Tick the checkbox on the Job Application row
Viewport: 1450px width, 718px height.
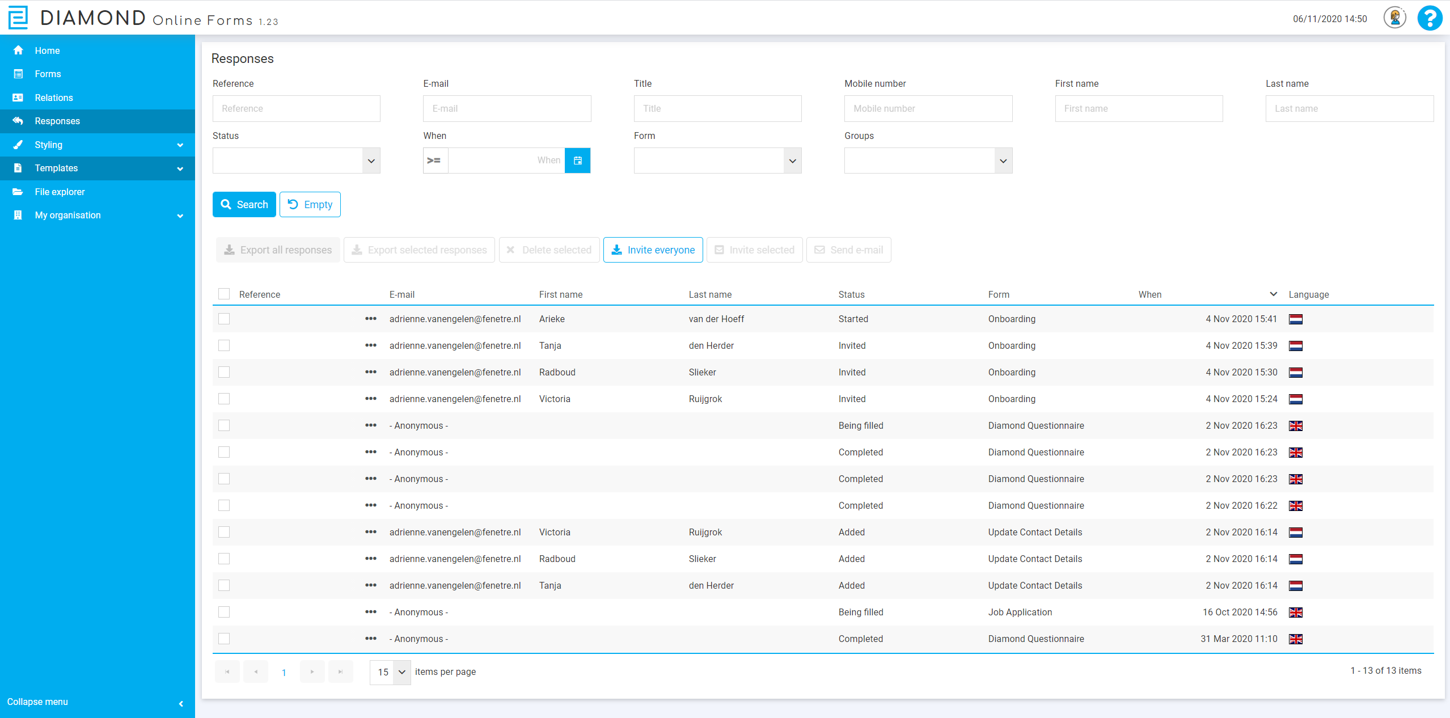[x=224, y=612]
